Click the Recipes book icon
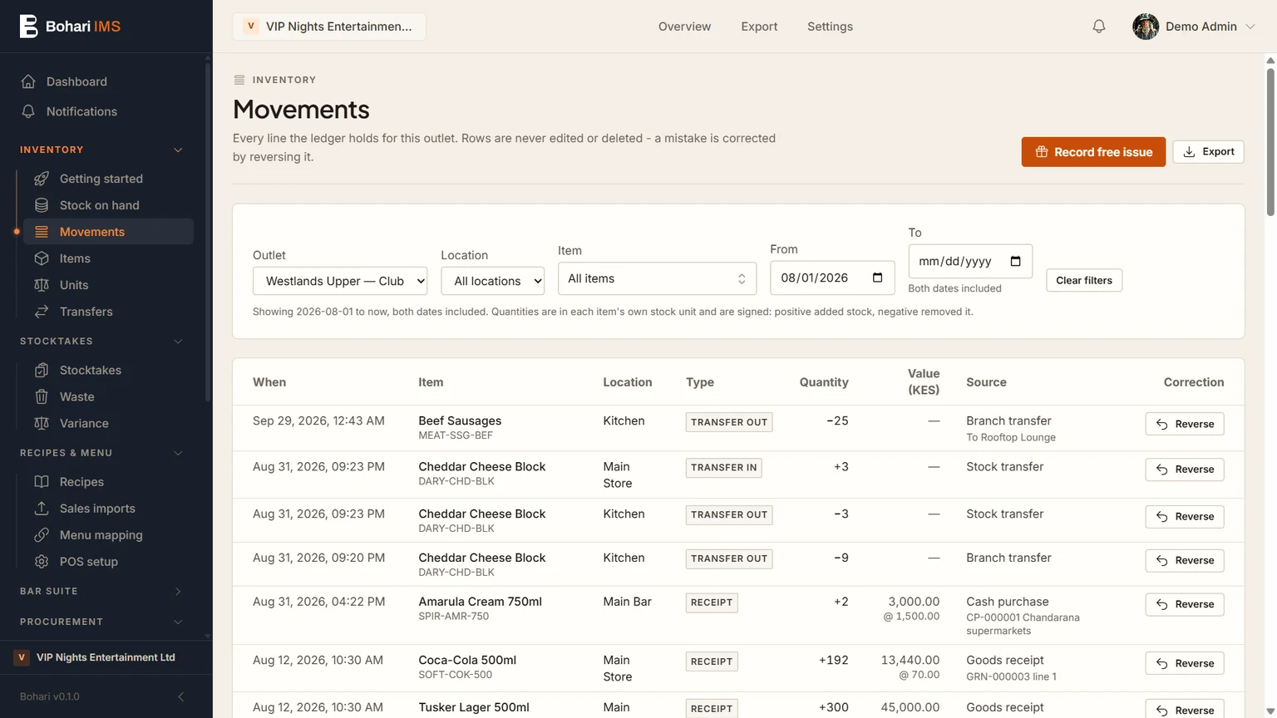This screenshot has height=718, width=1277. [x=42, y=482]
